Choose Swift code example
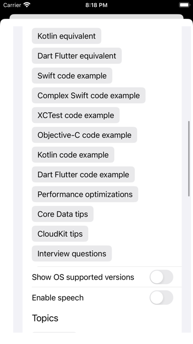193x344 pixels. point(72,76)
